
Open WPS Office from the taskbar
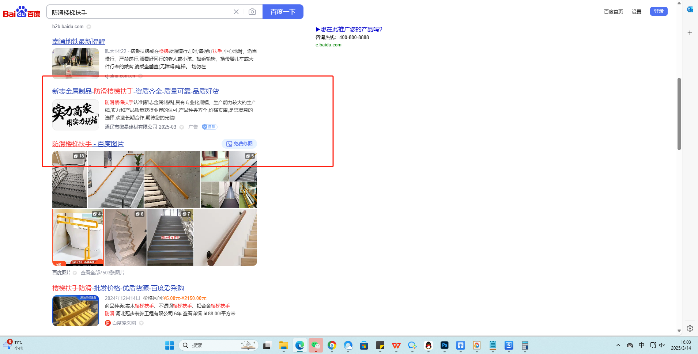click(396, 345)
